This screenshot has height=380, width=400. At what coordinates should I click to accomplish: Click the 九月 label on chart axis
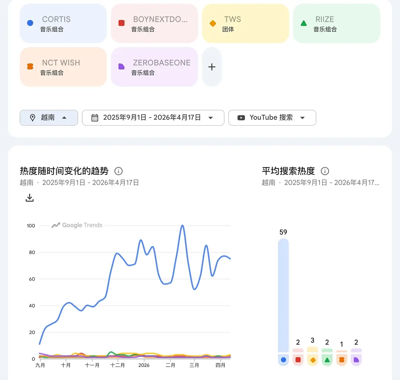tap(40, 365)
